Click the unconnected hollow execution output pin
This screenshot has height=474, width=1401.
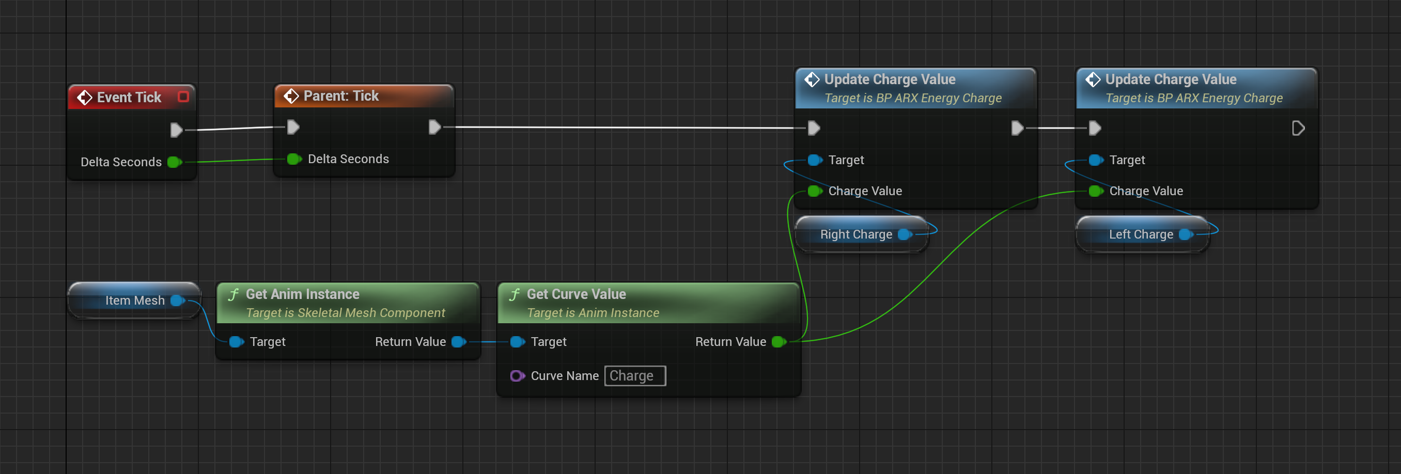point(1298,129)
